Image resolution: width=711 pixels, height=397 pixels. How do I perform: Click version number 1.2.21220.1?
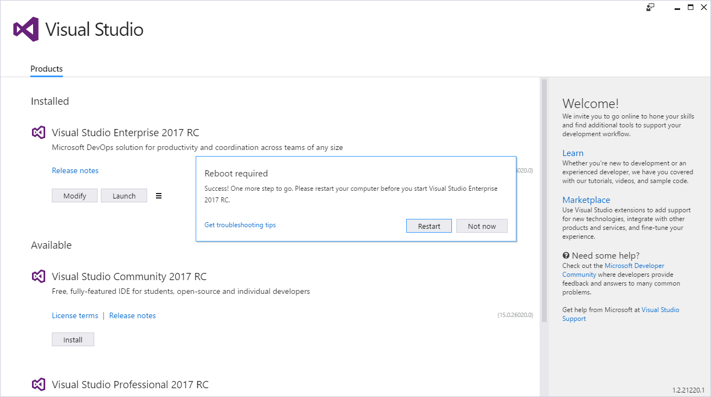coord(688,390)
